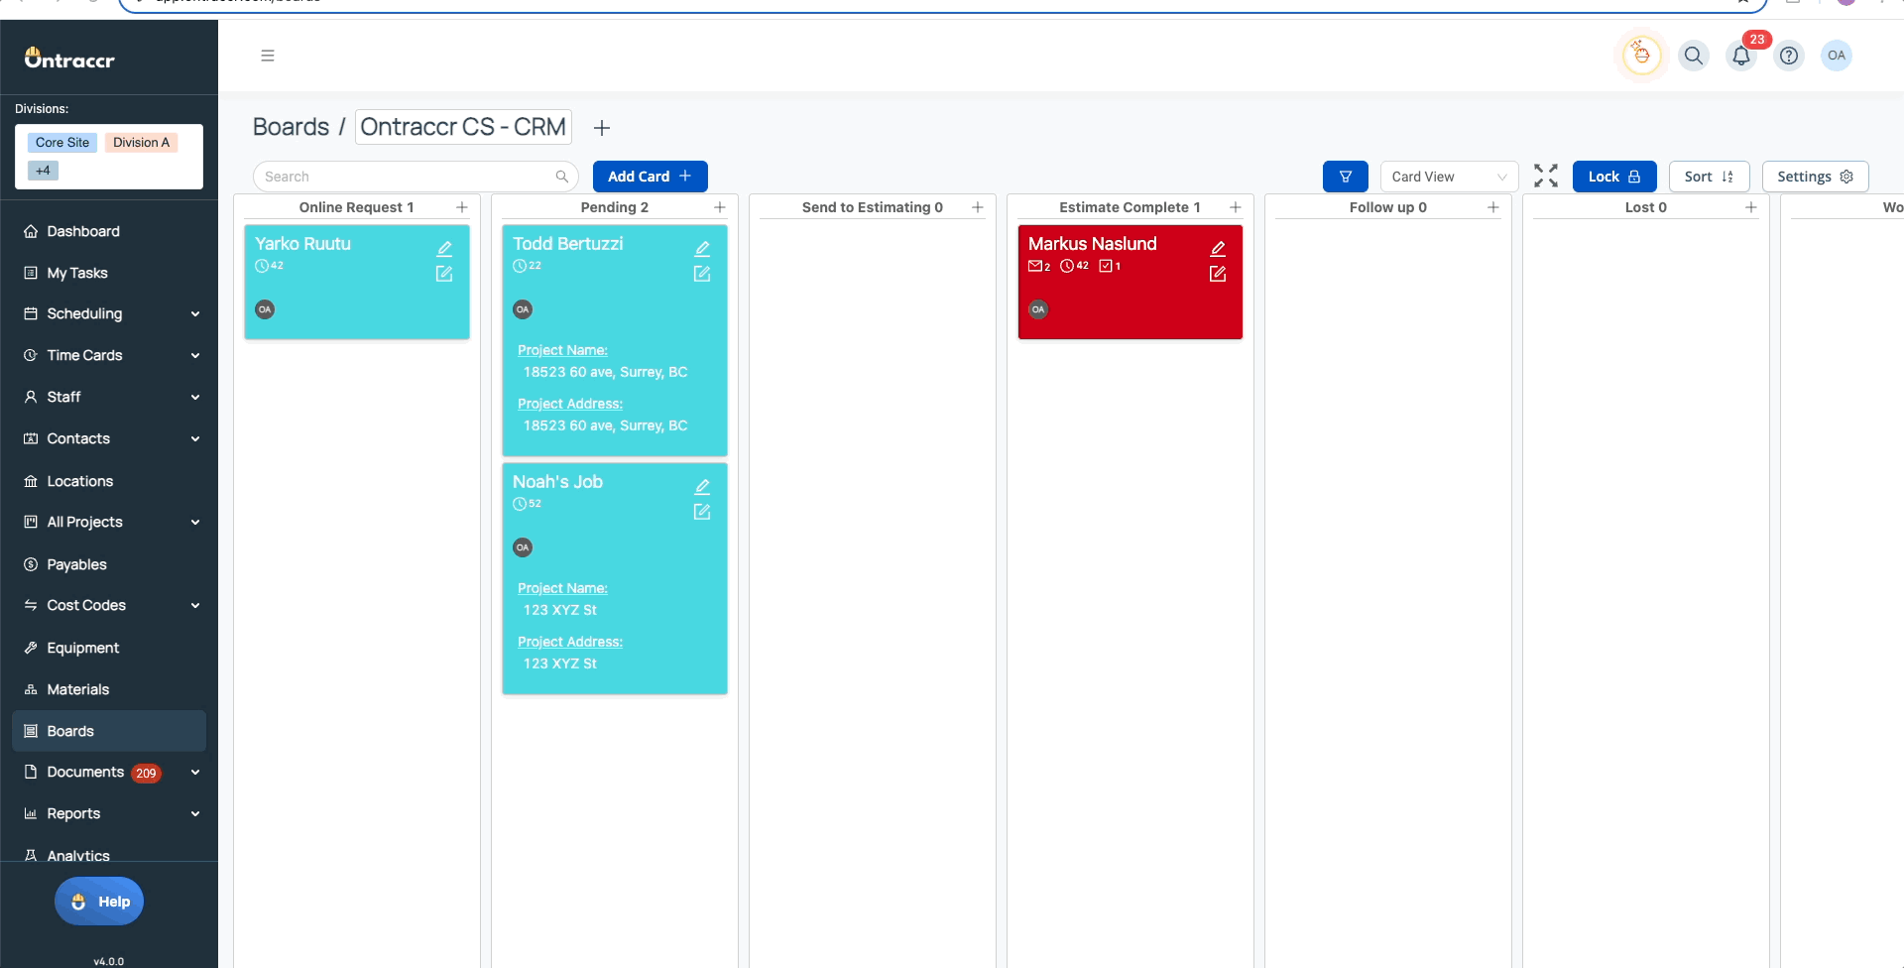This screenshot has width=1904, height=968.
Task: Focus the board Search field
Action: 416,177
